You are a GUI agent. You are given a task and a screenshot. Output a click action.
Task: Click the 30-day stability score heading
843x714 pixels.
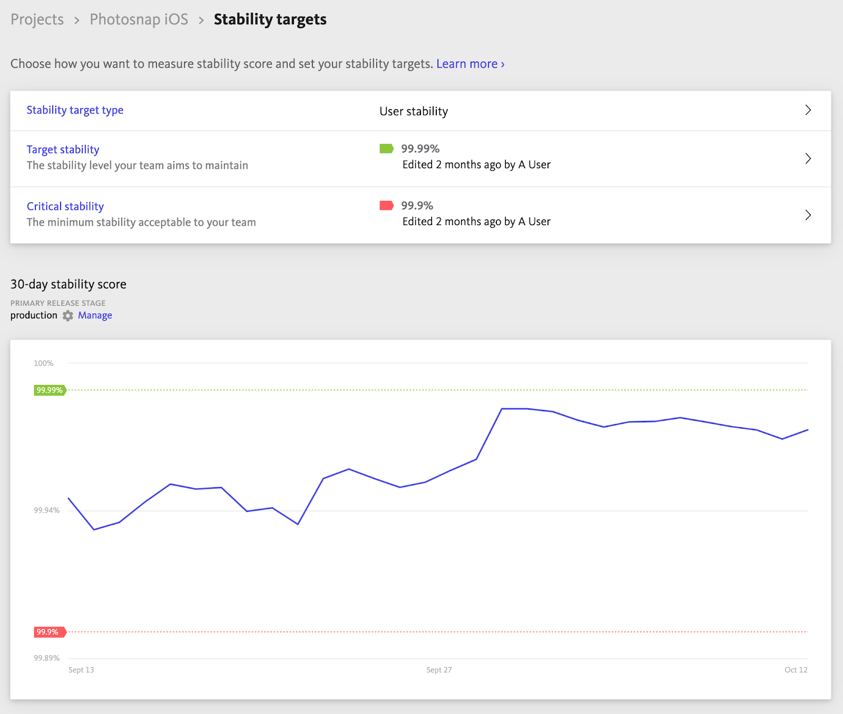68,284
